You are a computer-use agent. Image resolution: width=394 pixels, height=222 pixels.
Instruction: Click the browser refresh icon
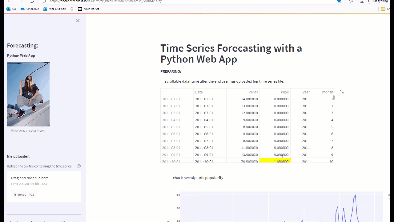pos(32,1)
